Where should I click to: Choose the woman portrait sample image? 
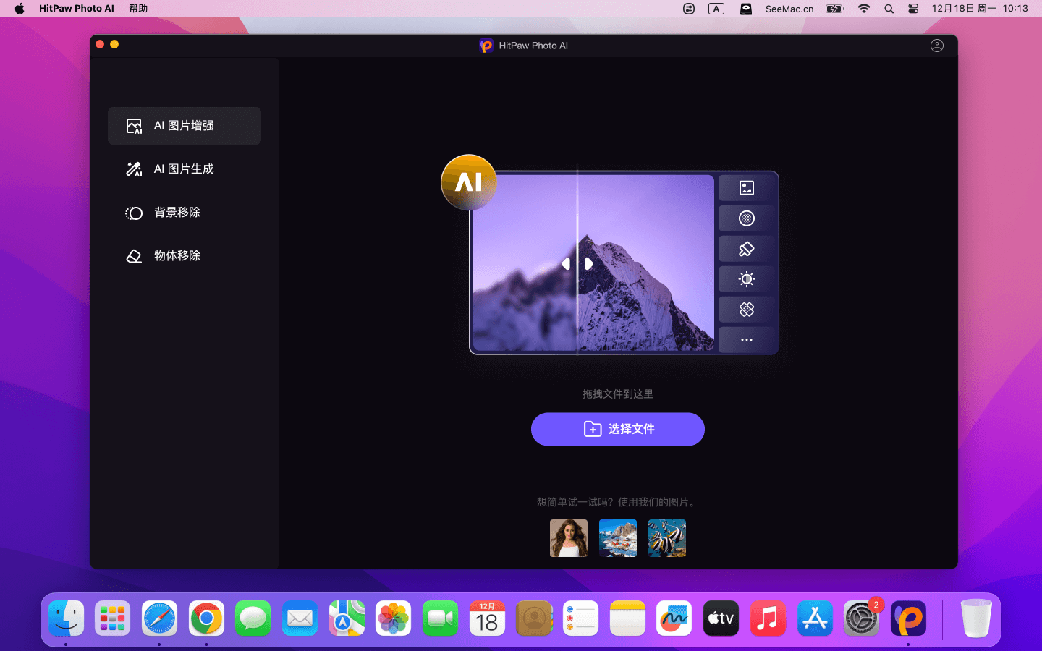tap(568, 538)
